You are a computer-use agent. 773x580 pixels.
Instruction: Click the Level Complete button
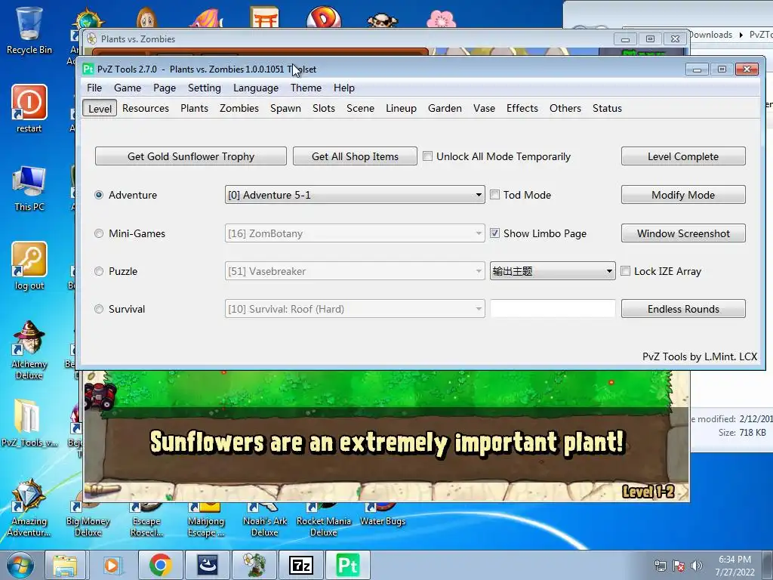[683, 156]
